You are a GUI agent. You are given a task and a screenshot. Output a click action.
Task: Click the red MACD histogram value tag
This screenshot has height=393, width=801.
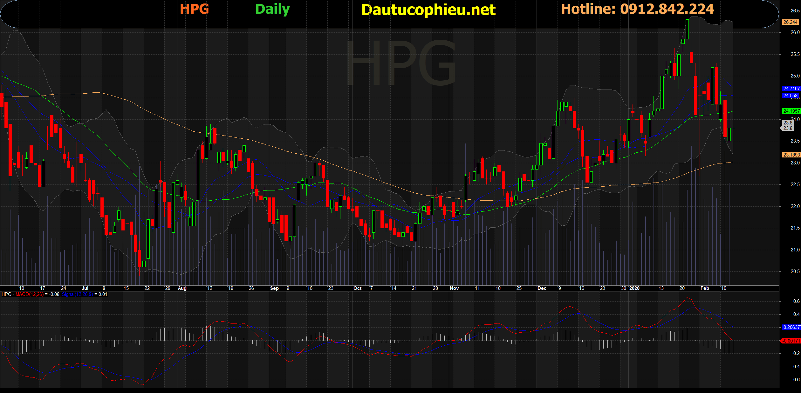pyautogui.click(x=791, y=341)
